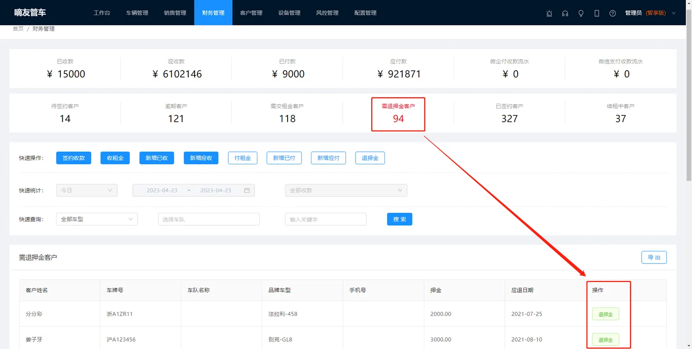This screenshot has width=692, height=349.
Task: Click the 新增已收 button
Action: click(x=157, y=158)
